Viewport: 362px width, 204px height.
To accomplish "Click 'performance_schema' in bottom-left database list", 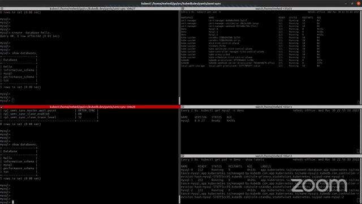I will (x=19, y=168).
